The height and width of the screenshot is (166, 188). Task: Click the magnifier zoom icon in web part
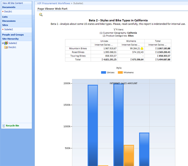tap(41, 15)
